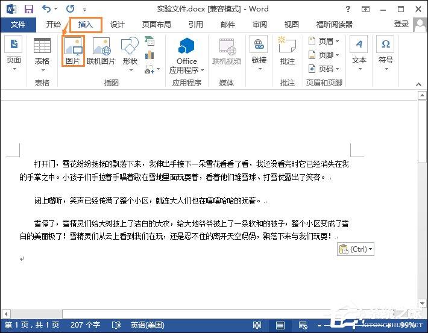Click the vertical scrollbar up arrow
The height and width of the screenshot is (333, 428).
coord(422,96)
